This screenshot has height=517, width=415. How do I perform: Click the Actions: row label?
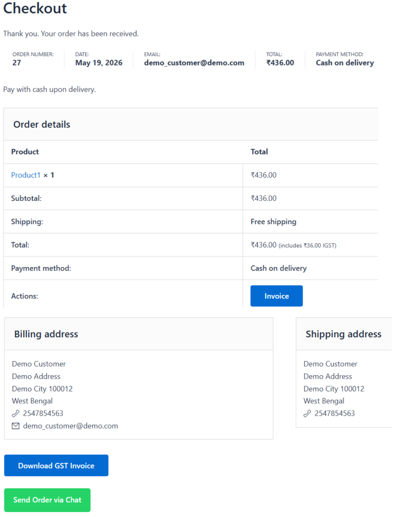(25, 296)
